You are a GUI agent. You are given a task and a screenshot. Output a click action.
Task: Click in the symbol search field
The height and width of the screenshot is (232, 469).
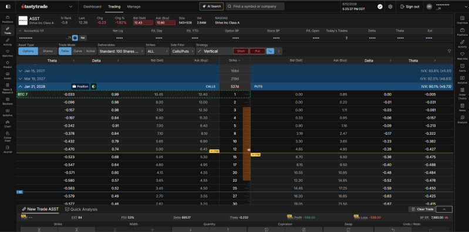click(255, 6)
